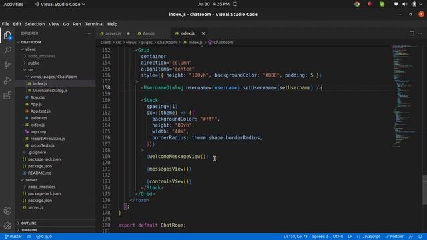Open the network Wi-Fi indicator
The width and height of the screenshot is (427, 240).
[x=396, y=4]
